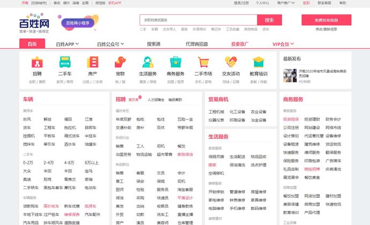Open the 车辆 section heading
This screenshot has width=370, height=225.
tap(28, 99)
